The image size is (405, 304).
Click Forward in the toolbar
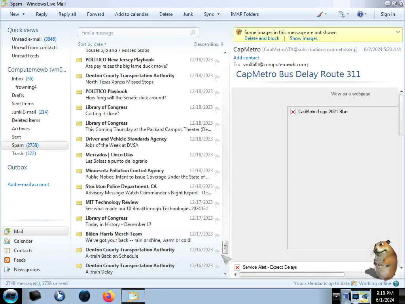95,14
